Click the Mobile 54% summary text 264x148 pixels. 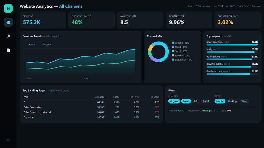pos(225,111)
